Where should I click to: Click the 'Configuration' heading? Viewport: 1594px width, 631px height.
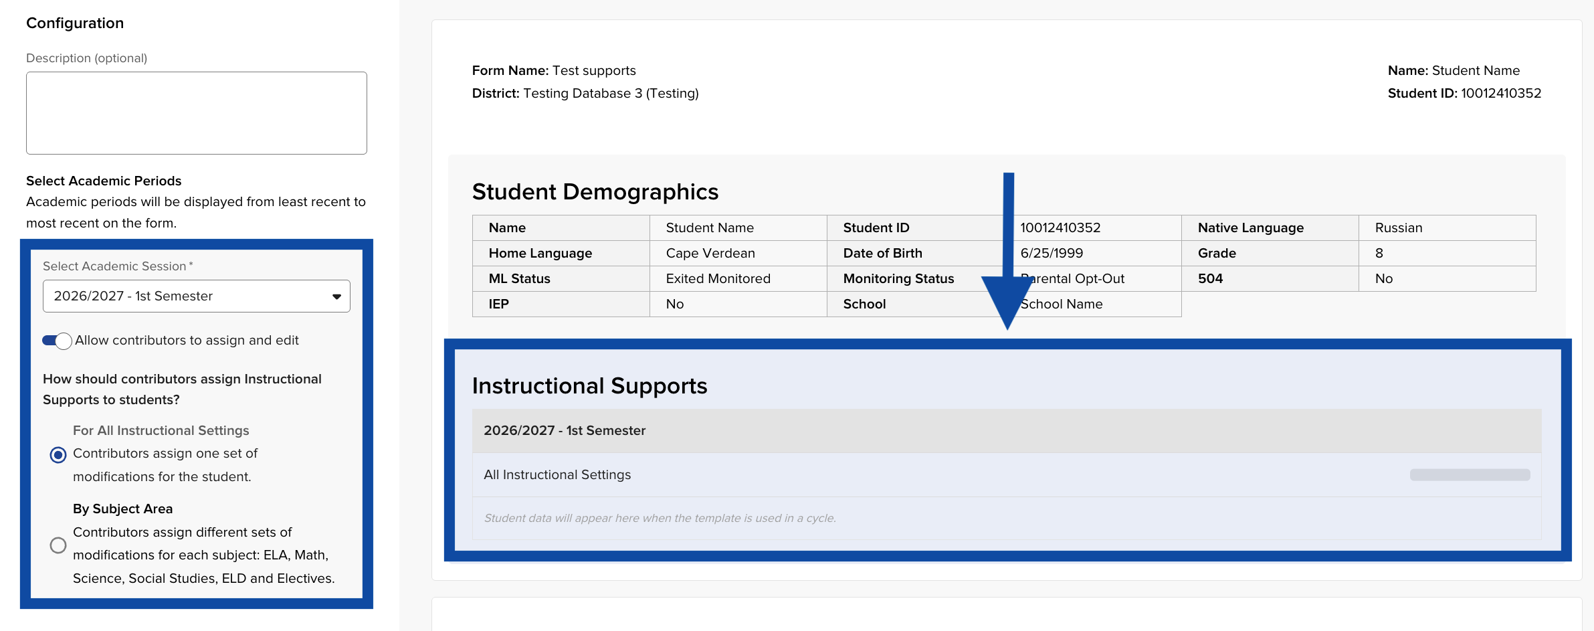tap(75, 23)
